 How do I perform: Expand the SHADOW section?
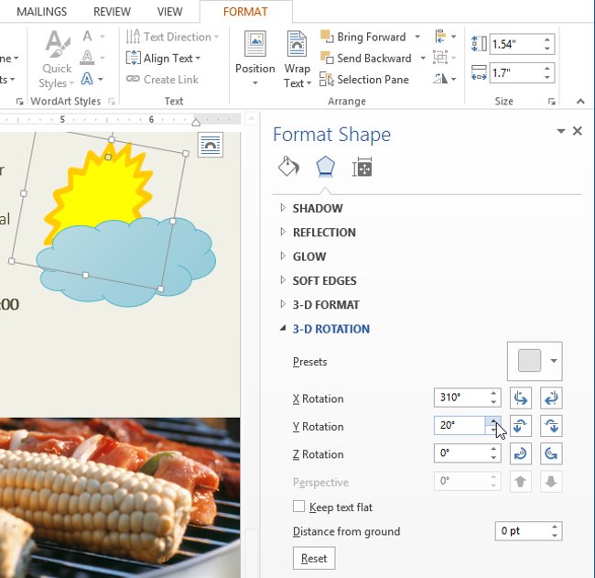[x=317, y=209]
